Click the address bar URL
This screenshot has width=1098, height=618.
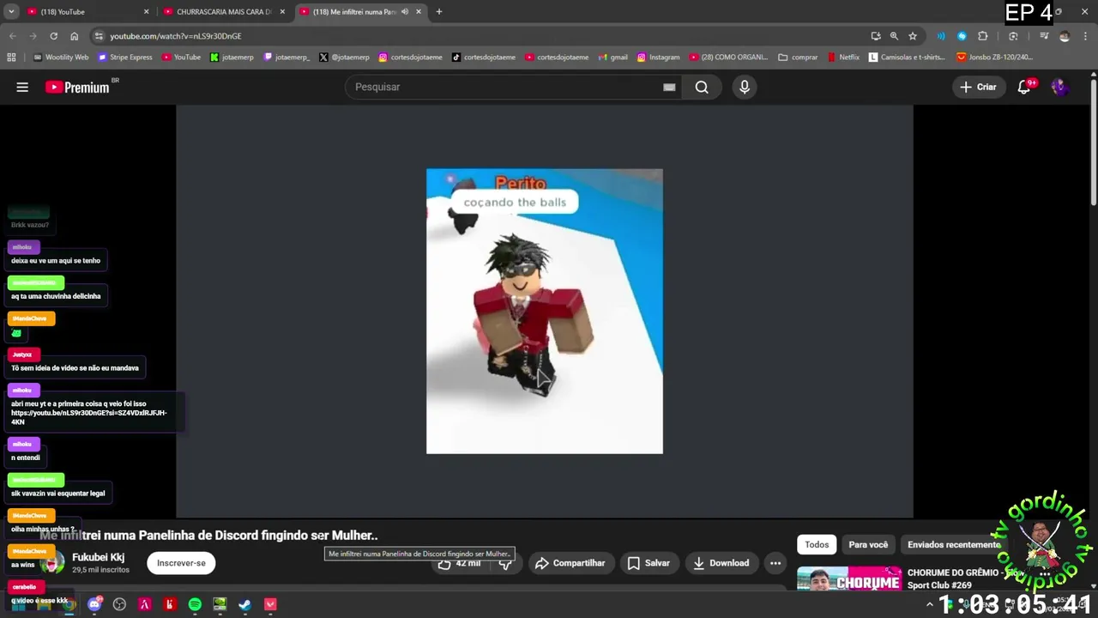(x=176, y=36)
